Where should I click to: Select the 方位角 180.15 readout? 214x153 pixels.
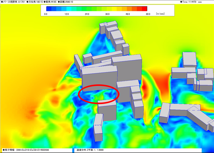[x=34, y=2]
